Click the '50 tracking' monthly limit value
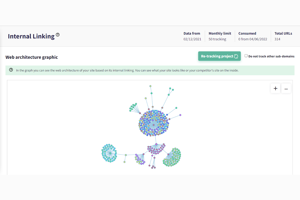 pos(217,39)
